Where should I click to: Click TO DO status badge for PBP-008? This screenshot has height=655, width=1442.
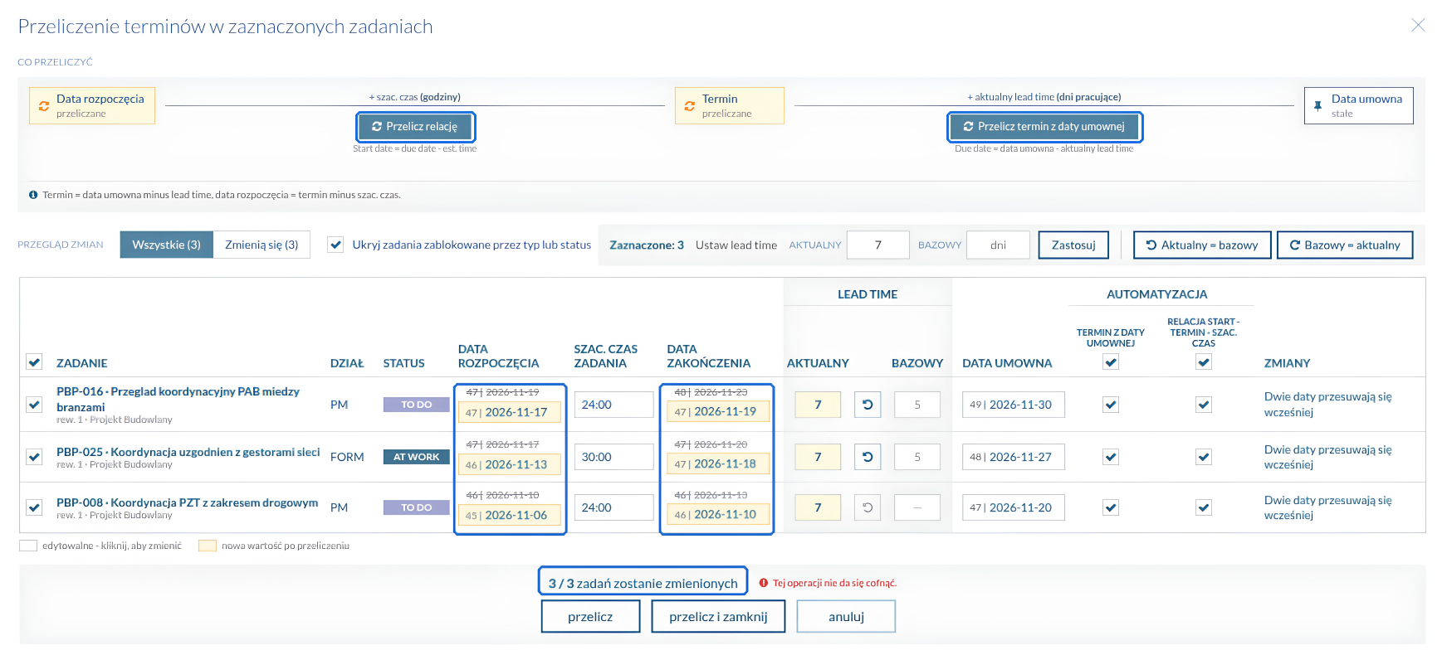click(x=416, y=507)
